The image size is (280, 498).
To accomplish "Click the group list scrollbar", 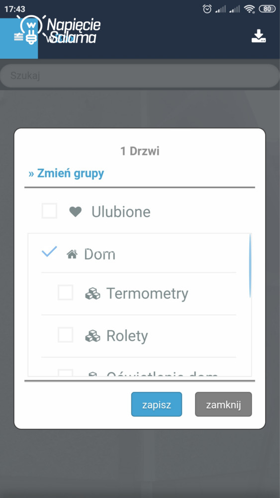I will 250,266.
